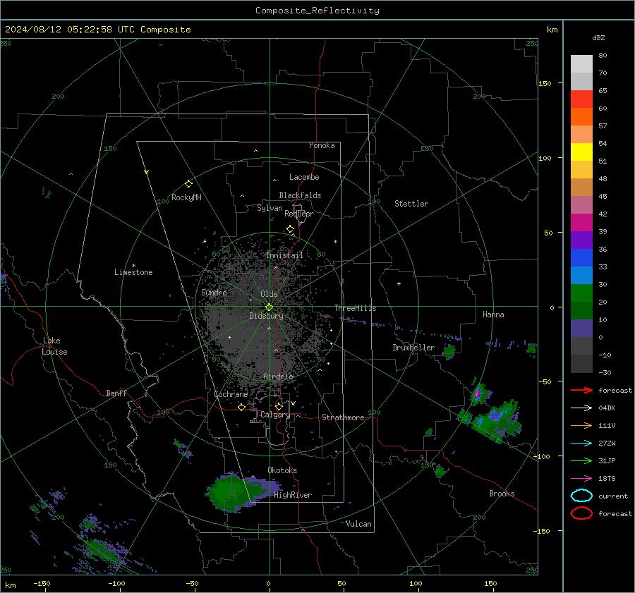Click the Innisfail label
The width and height of the screenshot is (635, 593).
pyautogui.click(x=284, y=255)
